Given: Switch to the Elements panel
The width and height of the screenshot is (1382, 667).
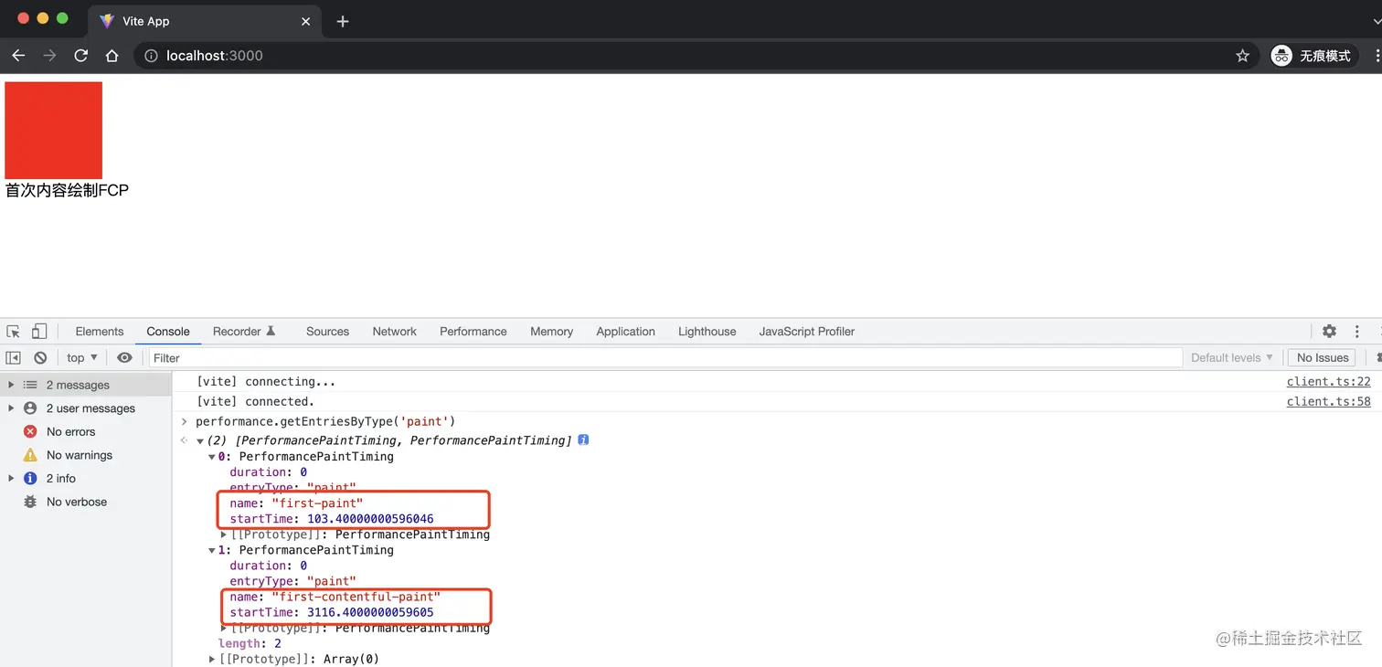Looking at the screenshot, I should [x=100, y=332].
